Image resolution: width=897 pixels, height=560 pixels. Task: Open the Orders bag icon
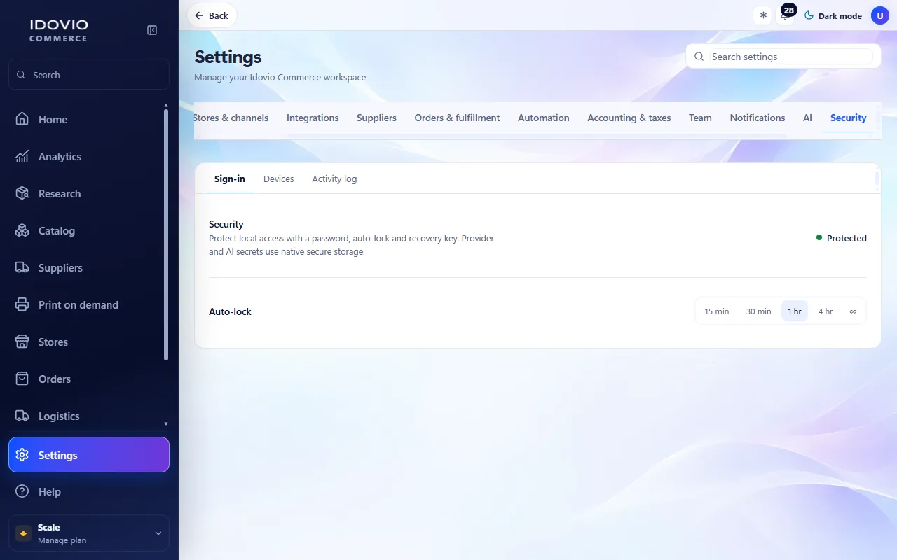point(22,379)
